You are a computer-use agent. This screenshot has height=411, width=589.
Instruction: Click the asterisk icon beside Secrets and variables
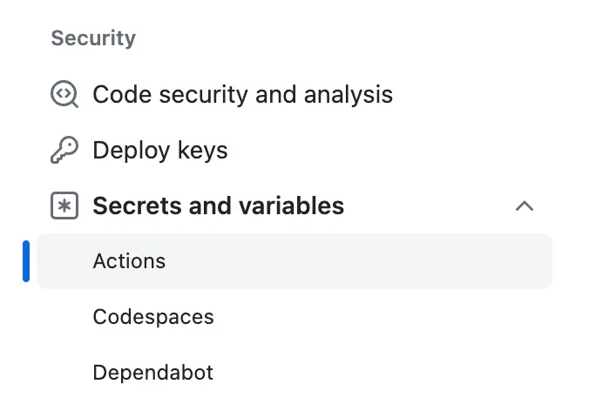64,206
